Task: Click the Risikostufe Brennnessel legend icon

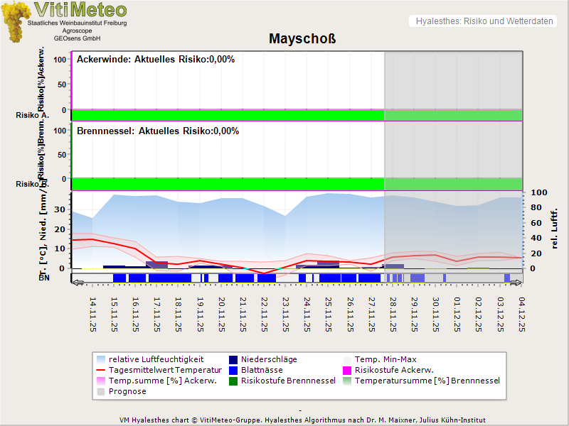Action: tap(233, 381)
